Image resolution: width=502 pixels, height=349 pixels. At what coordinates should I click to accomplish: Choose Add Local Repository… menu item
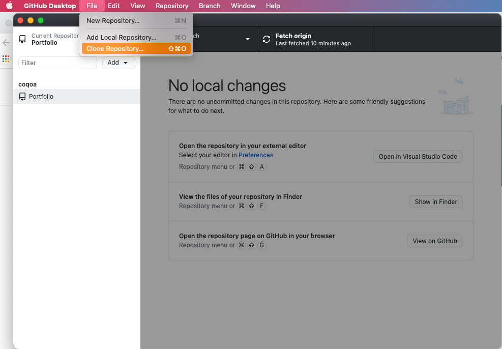click(136, 38)
